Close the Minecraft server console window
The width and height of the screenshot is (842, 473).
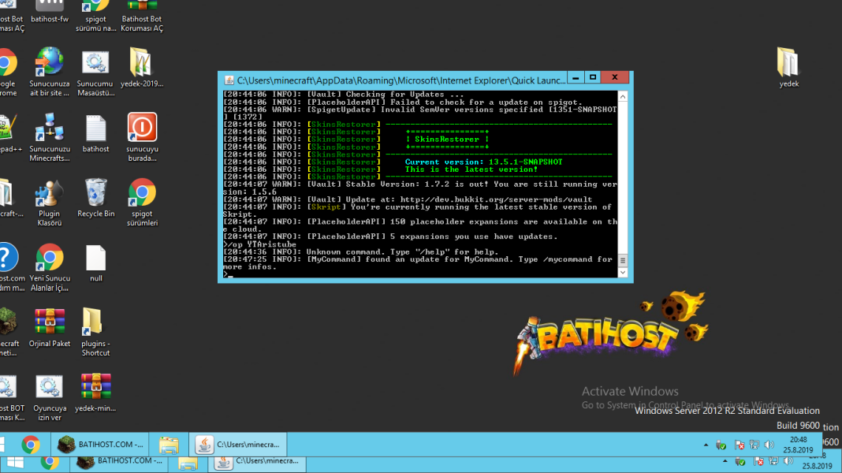(615, 78)
